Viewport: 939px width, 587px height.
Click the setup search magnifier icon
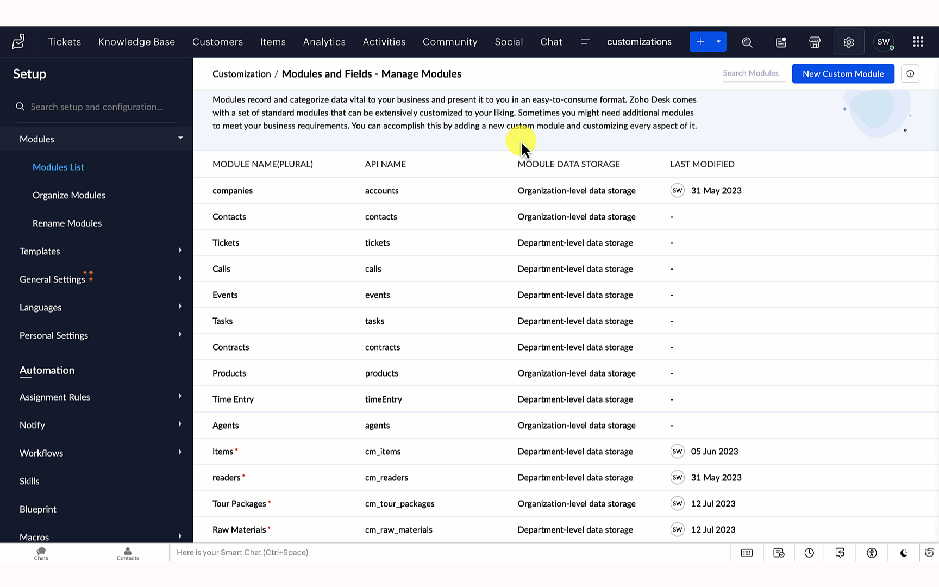pyautogui.click(x=20, y=107)
